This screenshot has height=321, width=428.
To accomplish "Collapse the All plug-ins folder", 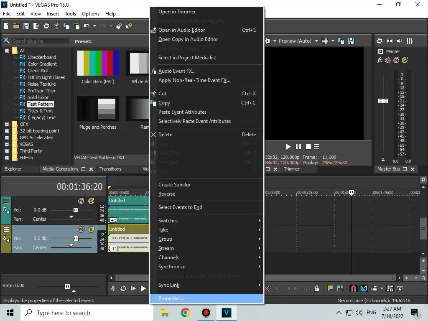I will (7, 51).
